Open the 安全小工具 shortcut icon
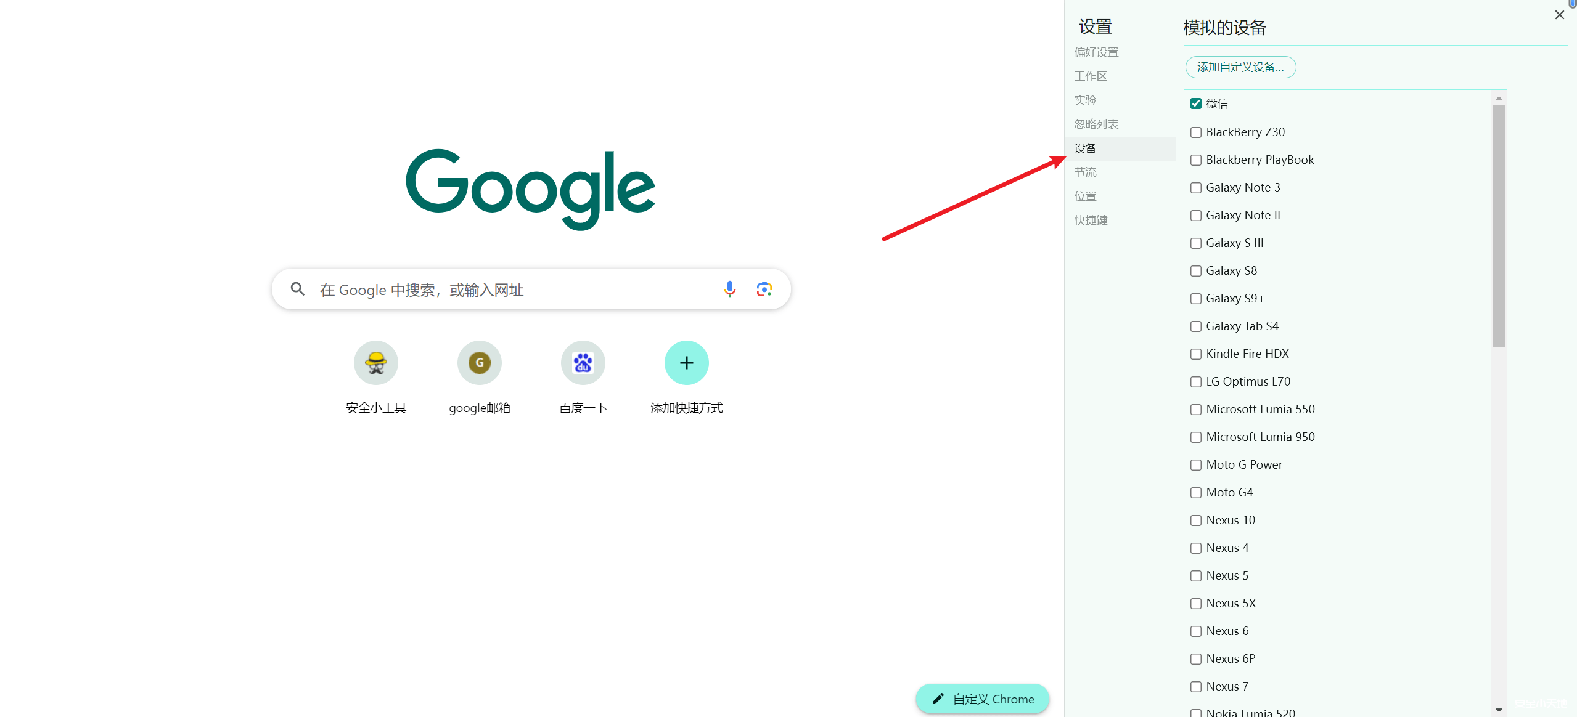The width and height of the screenshot is (1577, 717). pos(375,363)
